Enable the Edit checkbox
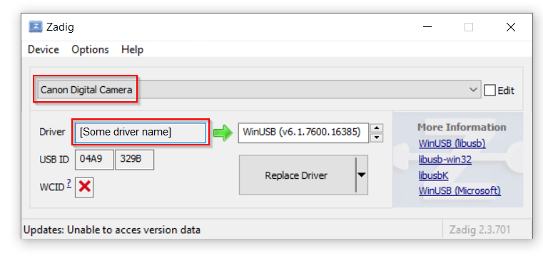The width and height of the screenshot is (543, 263). (x=489, y=91)
